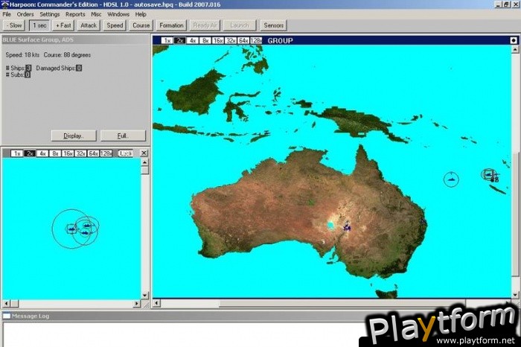Screen dimensions: 521x347
Task: Select lower ship in small unit window
Action: point(85,233)
